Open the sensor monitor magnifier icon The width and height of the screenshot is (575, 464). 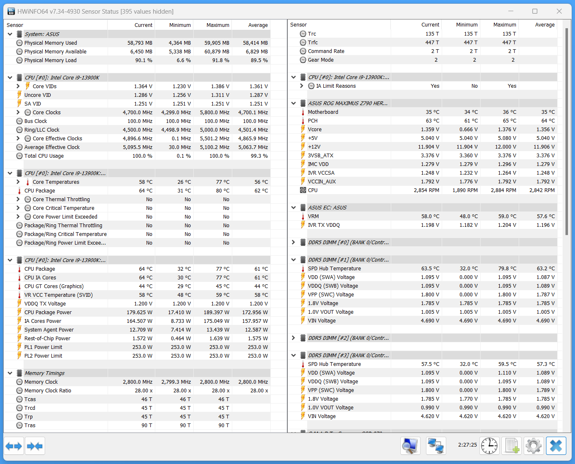410,446
